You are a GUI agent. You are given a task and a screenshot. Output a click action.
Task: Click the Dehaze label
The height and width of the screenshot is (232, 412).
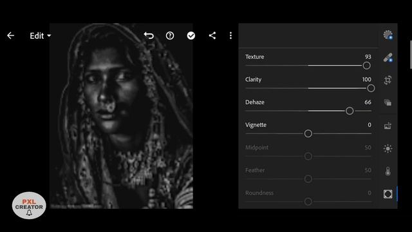point(255,102)
